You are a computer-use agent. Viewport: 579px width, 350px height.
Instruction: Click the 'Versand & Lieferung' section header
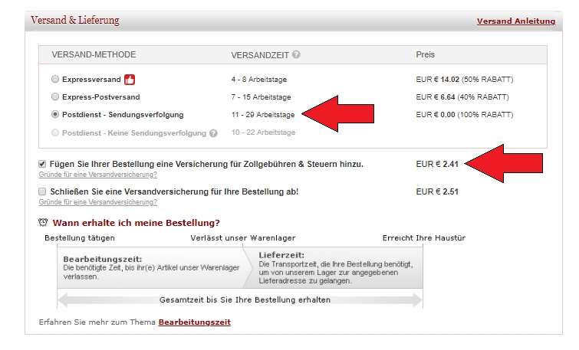point(75,21)
